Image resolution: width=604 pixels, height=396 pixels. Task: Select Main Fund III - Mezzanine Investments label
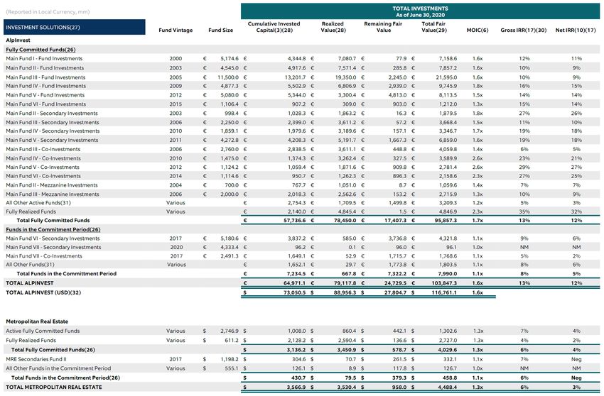point(53,194)
